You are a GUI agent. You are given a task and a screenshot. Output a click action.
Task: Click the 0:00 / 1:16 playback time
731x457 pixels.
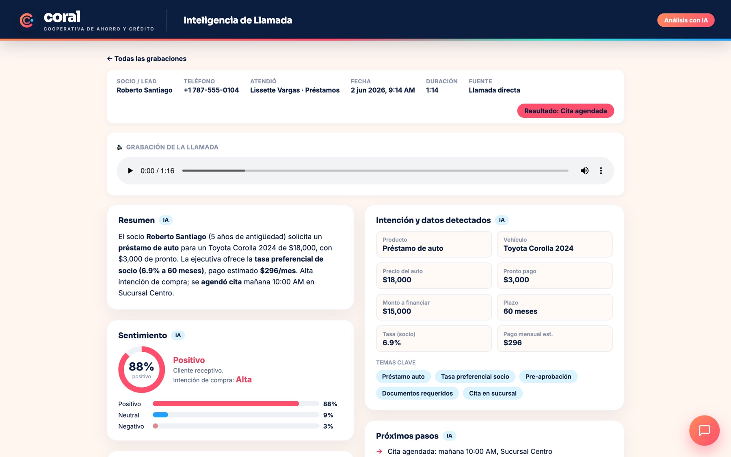(157, 171)
